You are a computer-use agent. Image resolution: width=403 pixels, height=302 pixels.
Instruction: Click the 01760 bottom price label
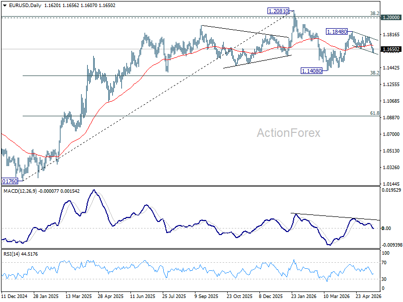[x=10, y=181]
